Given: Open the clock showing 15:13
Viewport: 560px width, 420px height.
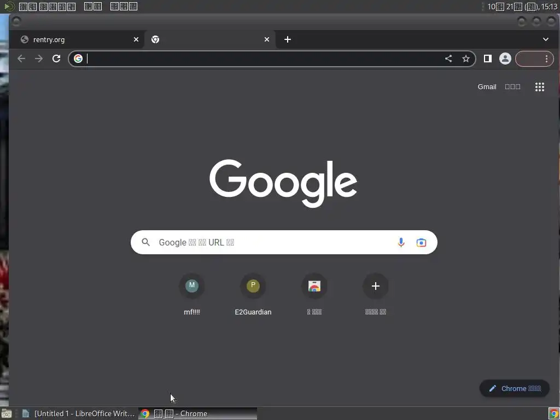Looking at the screenshot, I should click(522, 7).
